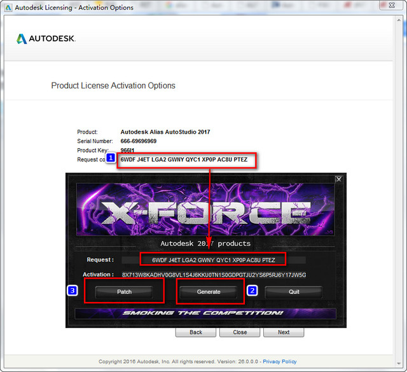Go to the previous page with Back
Screen dimensions: 407x372
pyautogui.click(x=196, y=332)
